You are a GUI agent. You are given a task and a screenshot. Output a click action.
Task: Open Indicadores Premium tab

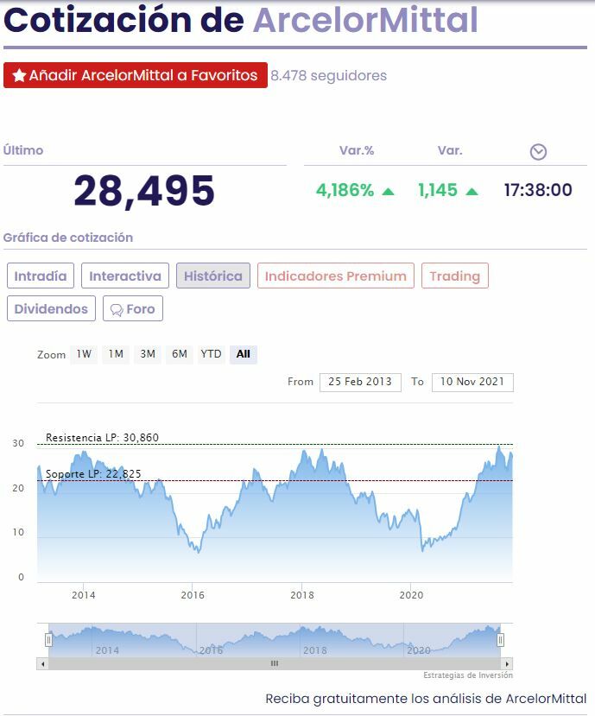tap(336, 276)
